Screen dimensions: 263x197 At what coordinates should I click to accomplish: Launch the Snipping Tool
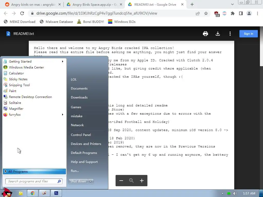34,85
